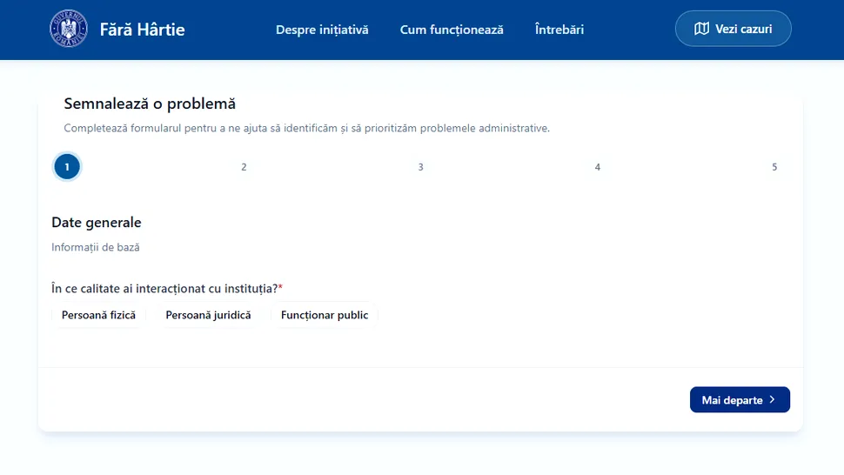844x475 pixels.
Task: Jump to step 5 of the form
Action: pyautogui.click(x=774, y=167)
